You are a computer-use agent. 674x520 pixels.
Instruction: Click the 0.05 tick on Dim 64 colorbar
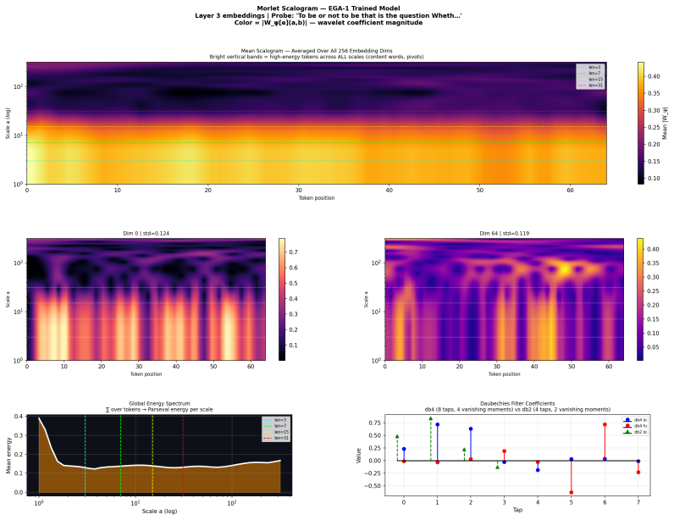tap(653, 347)
